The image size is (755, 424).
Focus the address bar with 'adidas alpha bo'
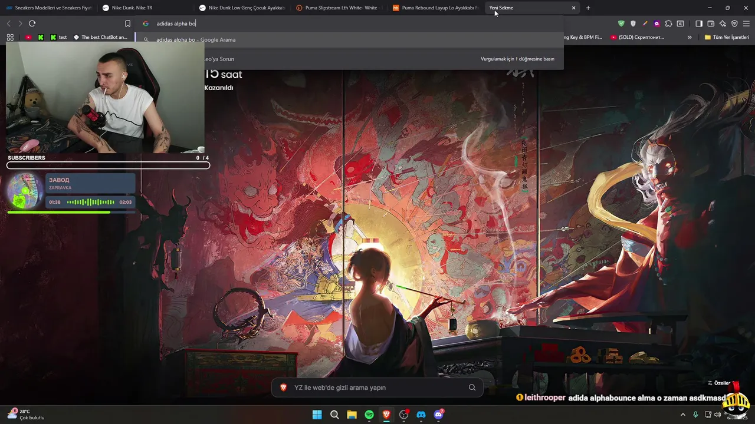pyautogui.click(x=351, y=24)
